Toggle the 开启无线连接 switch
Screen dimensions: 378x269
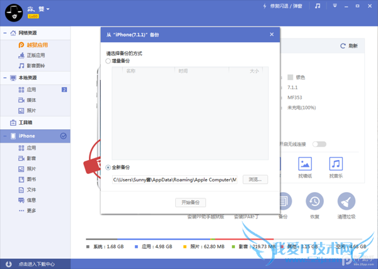pyautogui.click(x=319, y=144)
